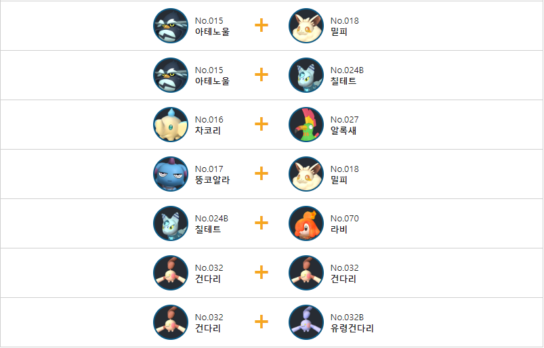
Task: Click plus sign between 차코리 and 알록새
Action: [261, 124]
